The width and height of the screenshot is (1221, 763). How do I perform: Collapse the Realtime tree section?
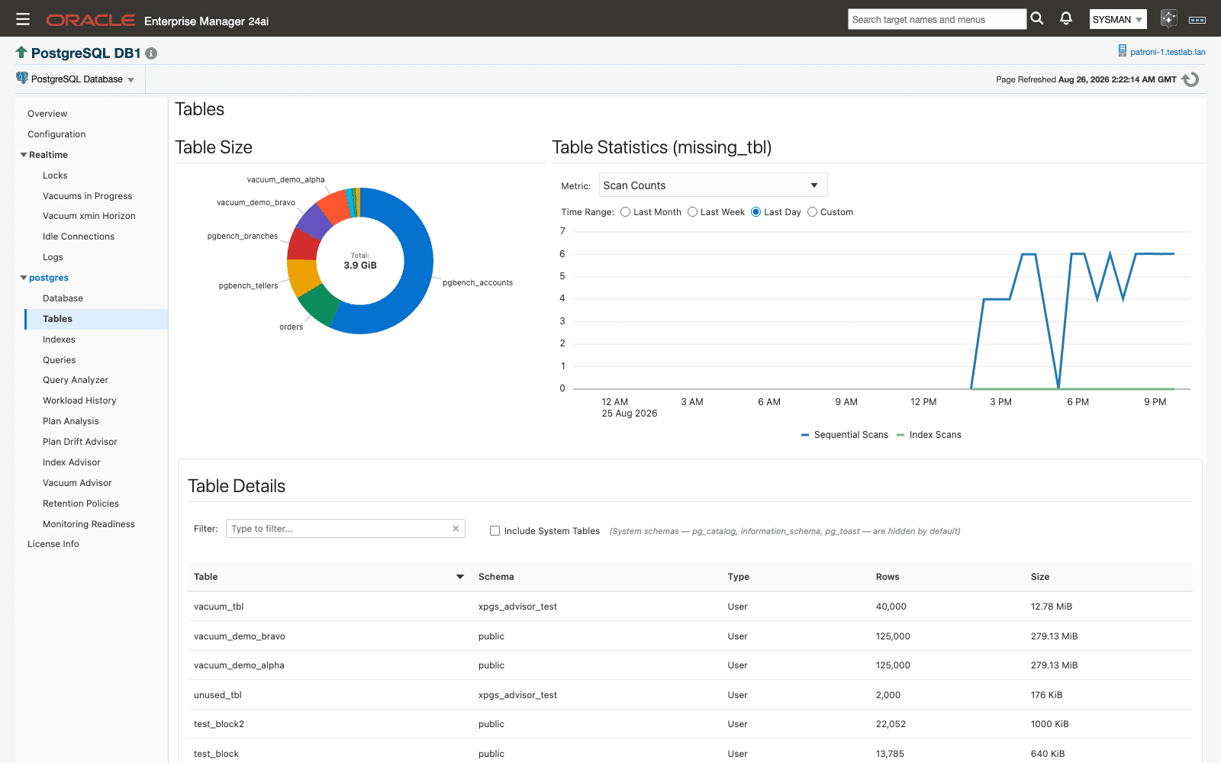click(24, 155)
